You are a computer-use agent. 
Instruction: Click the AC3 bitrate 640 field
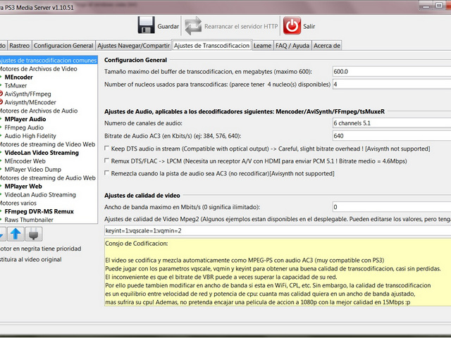click(x=392, y=136)
